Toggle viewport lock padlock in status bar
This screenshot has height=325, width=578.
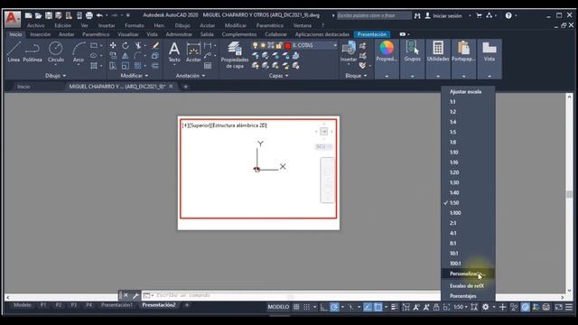[436, 307]
